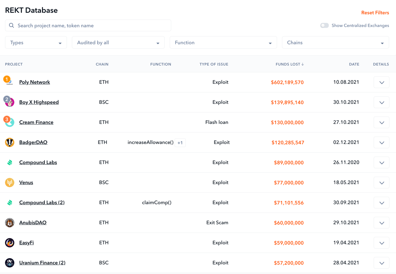This screenshot has width=396, height=274.
Task: Click the date 26.11.2020
Action: pyautogui.click(x=346, y=162)
